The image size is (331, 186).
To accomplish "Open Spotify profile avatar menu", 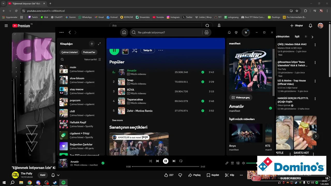I will click(246, 32).
